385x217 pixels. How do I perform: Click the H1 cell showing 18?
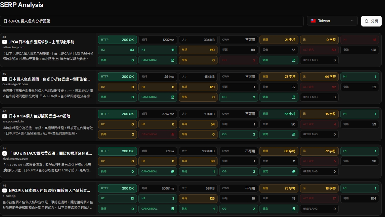[359, 40]
